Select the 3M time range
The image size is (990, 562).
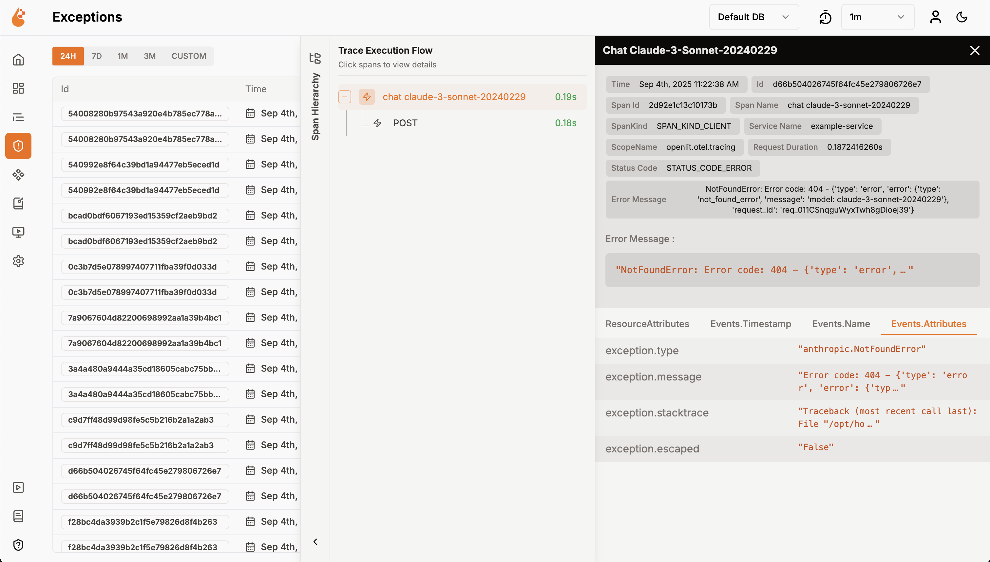point(149,56)
